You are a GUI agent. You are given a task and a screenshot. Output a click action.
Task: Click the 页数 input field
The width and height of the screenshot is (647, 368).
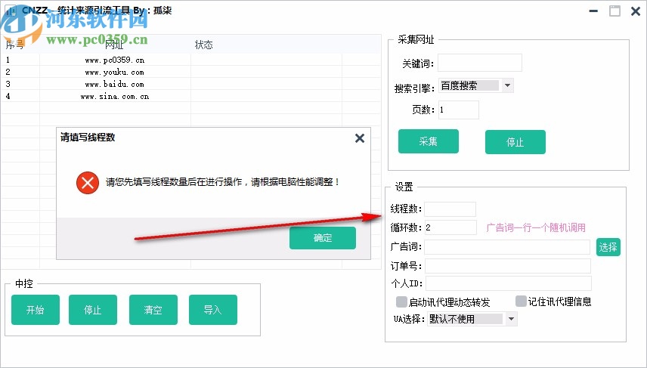pyautogui.click(x=459, y=110)
